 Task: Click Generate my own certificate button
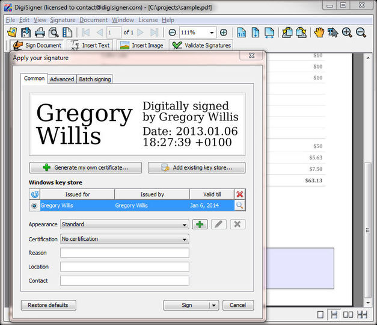pyautogui.click(x=85, y=167)
